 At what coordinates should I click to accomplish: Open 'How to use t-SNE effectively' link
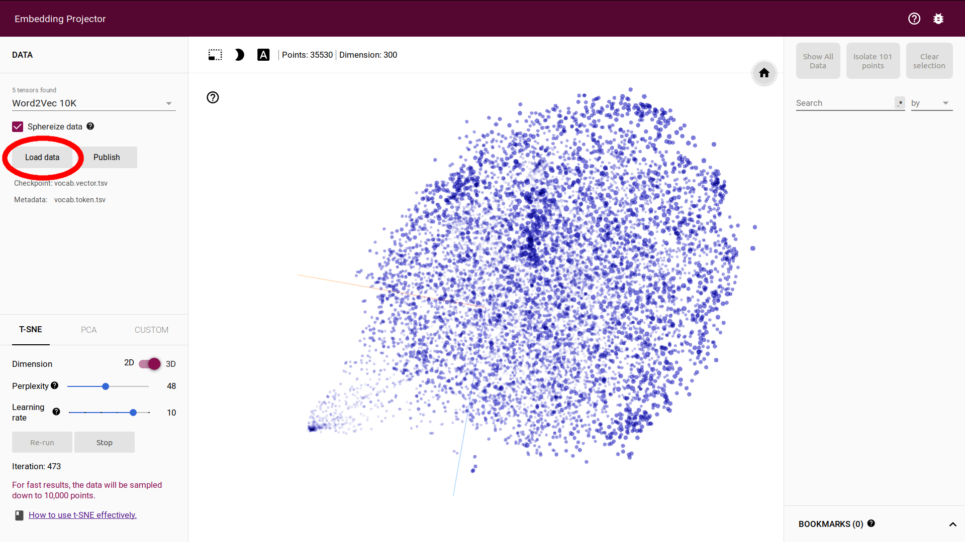82,515
